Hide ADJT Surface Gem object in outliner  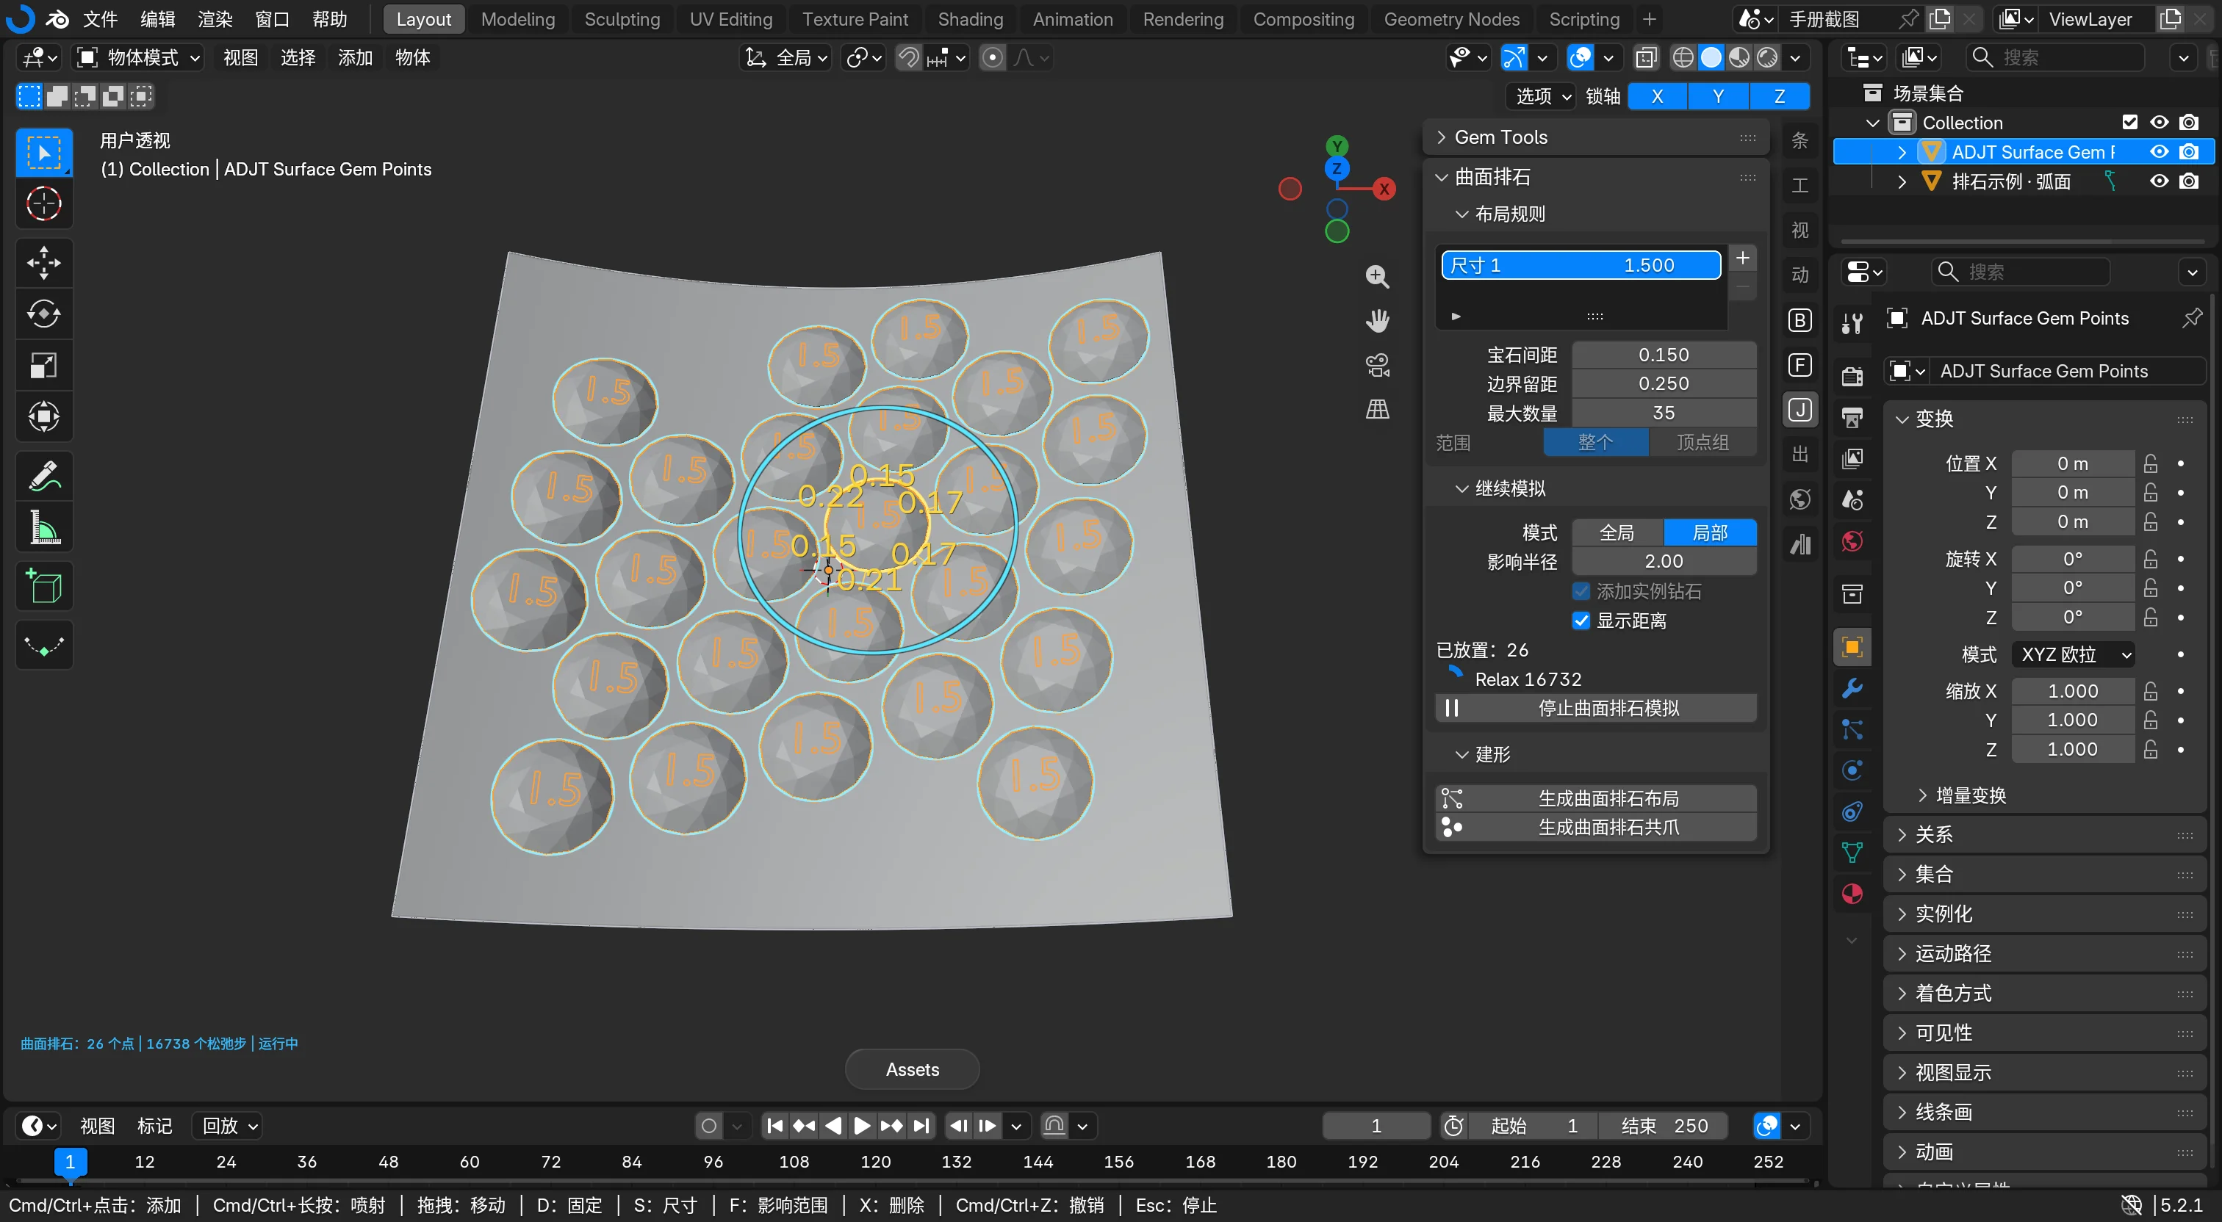point(2159,152)
